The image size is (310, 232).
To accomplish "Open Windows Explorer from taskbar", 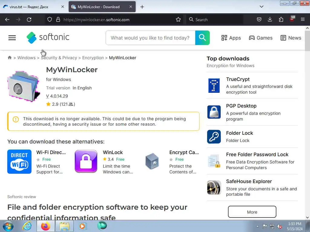I will coord(64,226).
